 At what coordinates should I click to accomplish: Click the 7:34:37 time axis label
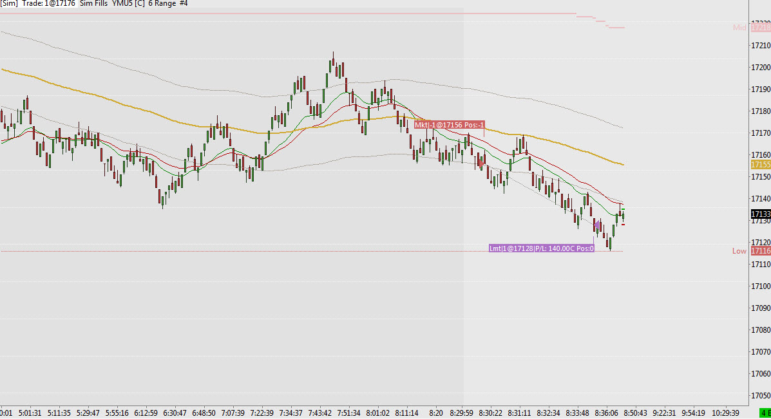pos(290,413)
